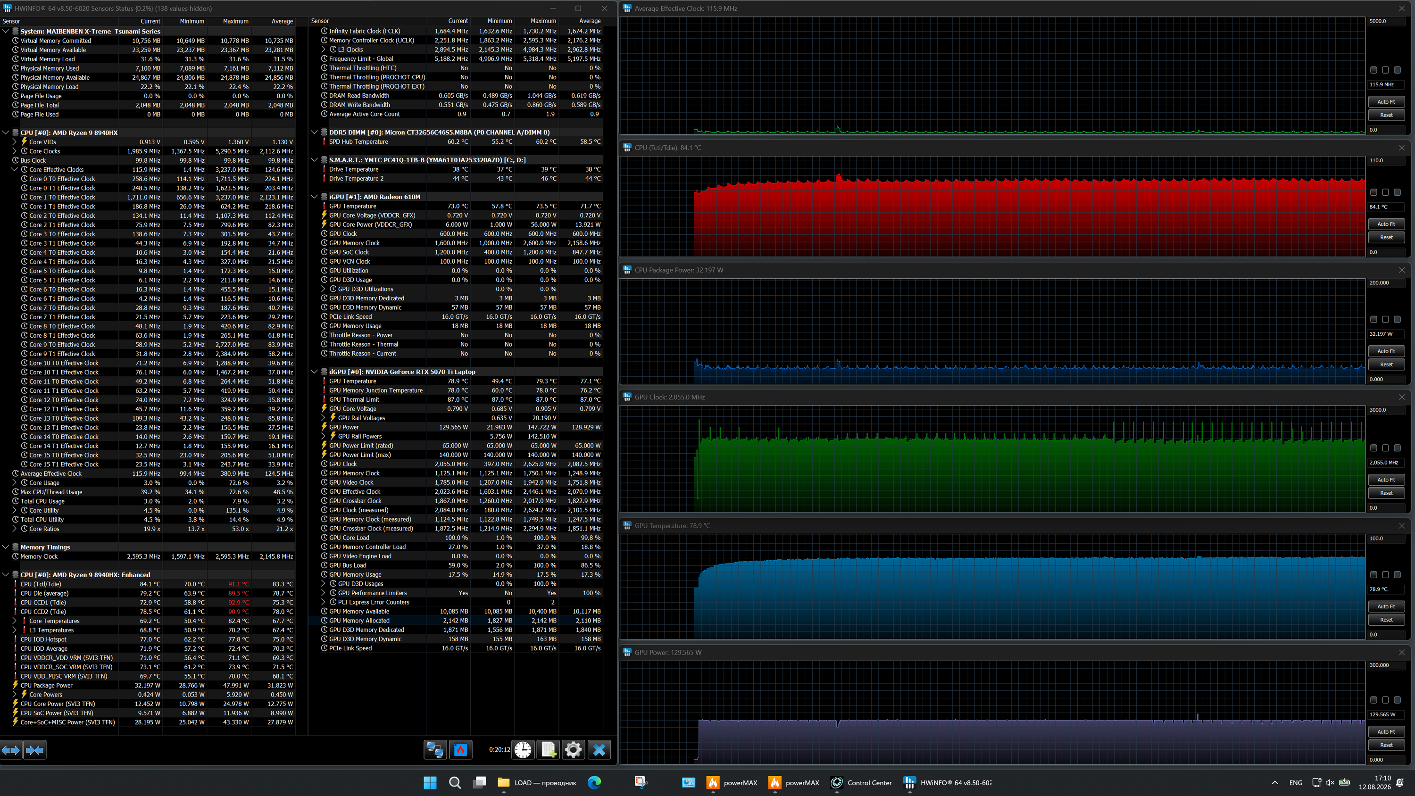The image size is (1415, 796).
Task: Open the remote monitoring network icon
Action: [435, 750]
